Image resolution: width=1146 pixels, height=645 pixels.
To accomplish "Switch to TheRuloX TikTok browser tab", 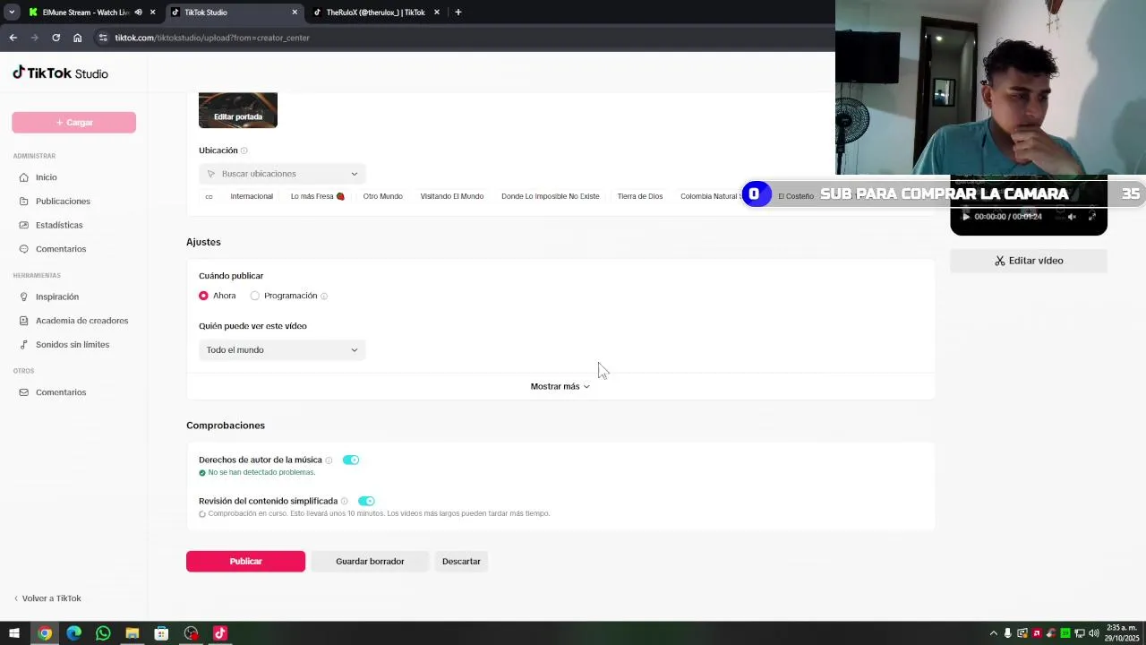I will tap(375, 13).
